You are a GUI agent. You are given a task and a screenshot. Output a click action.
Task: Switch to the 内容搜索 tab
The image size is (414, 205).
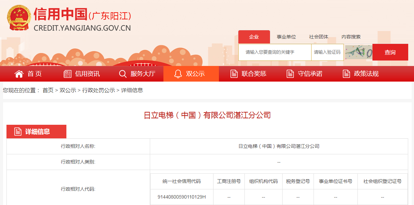coord(351,37)
